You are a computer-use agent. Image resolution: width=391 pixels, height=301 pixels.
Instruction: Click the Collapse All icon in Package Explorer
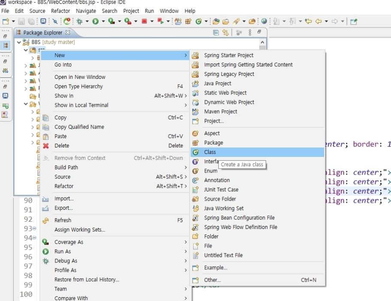point(216,33)
